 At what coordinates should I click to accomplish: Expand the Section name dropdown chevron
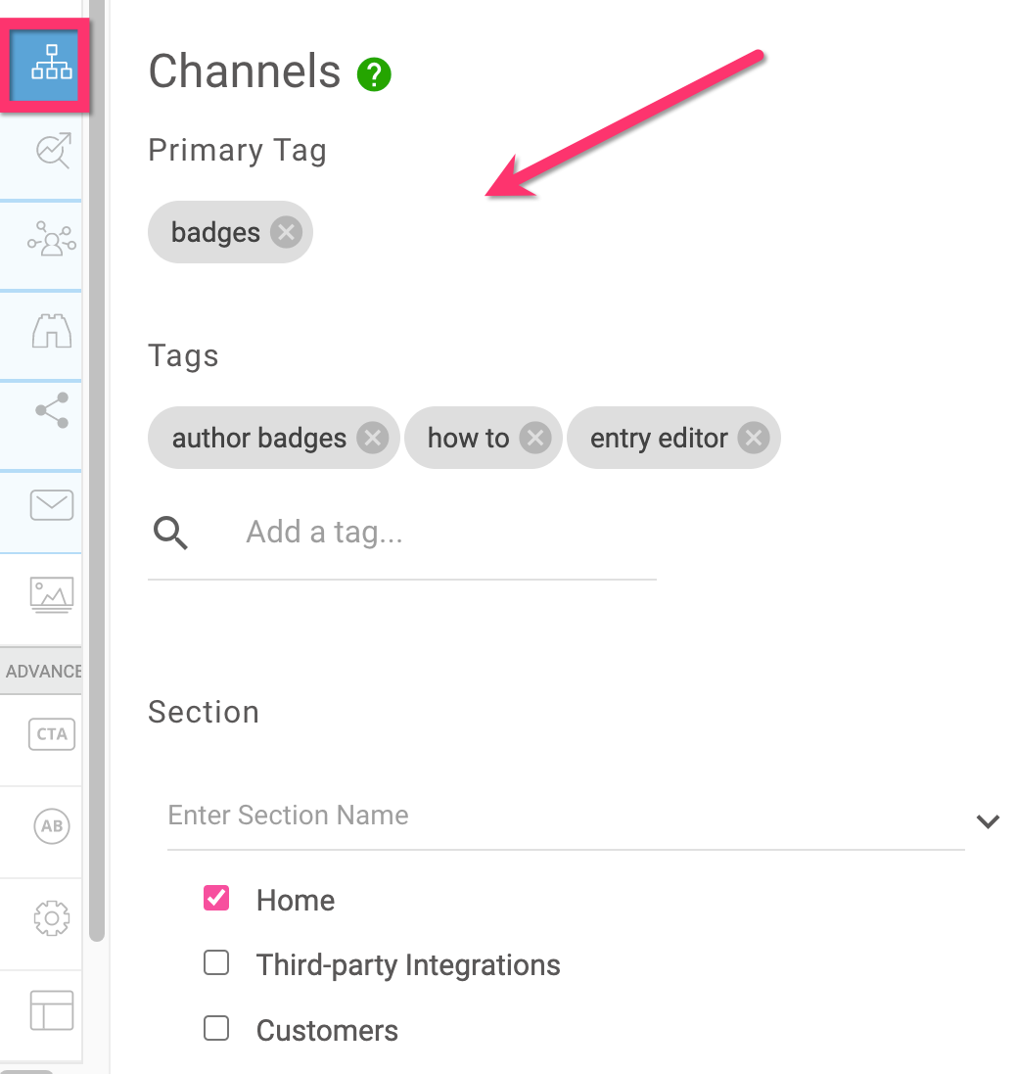[x=988, y=820]
